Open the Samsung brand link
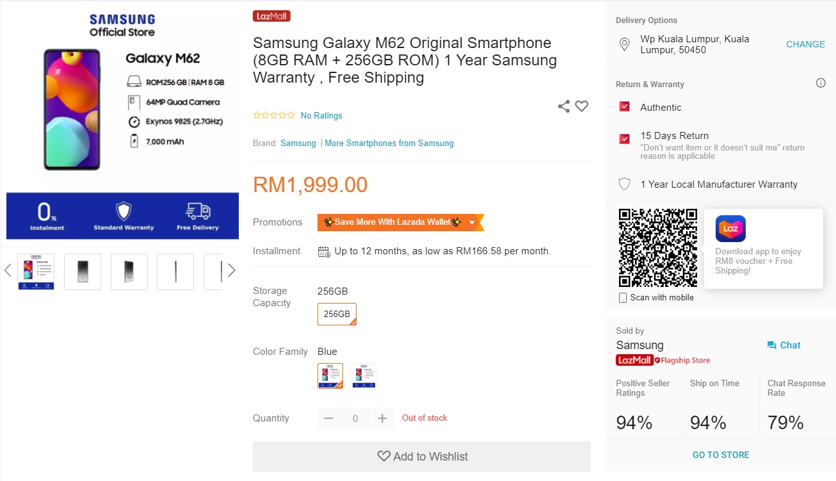 (x=298, y=143)
